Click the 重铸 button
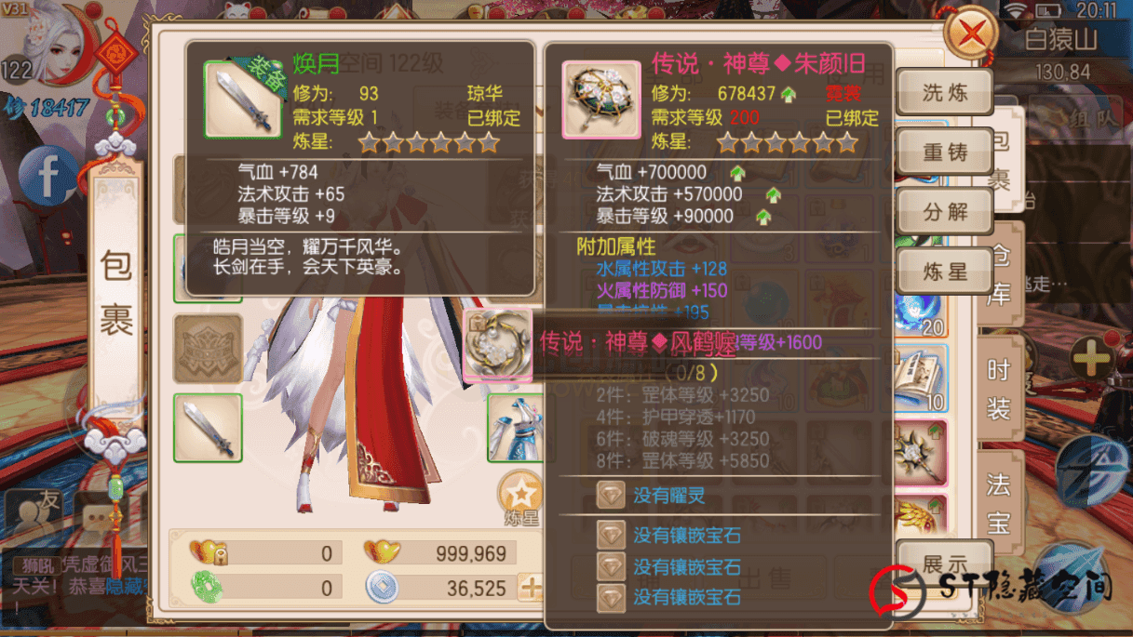Screen dimensions: 1133x637 tap(945, 152)
